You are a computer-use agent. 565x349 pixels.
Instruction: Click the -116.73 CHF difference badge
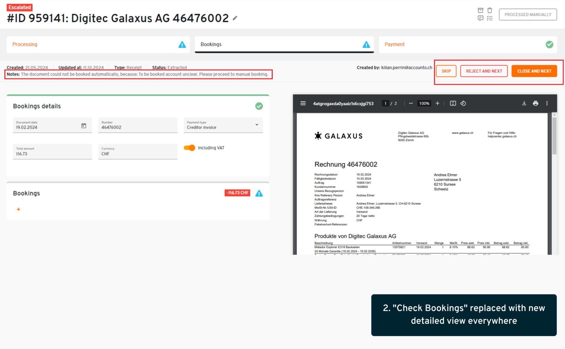coord(237,193)
